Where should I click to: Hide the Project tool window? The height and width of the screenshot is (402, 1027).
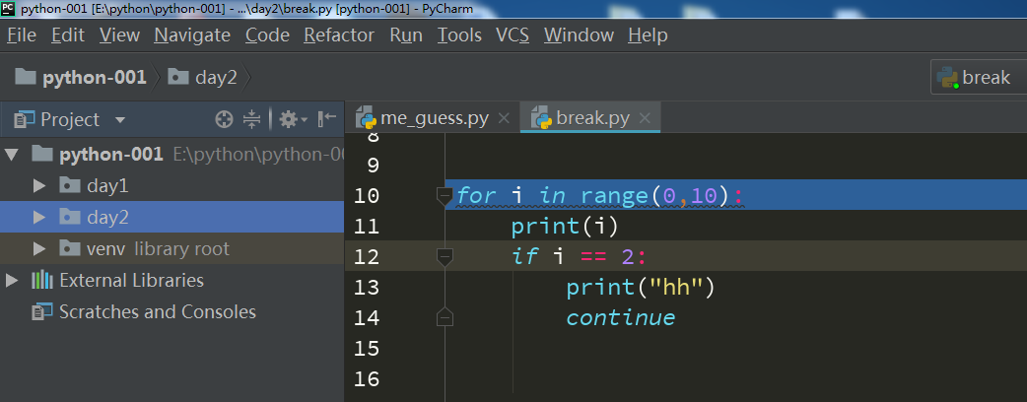(x=327, y=119)
